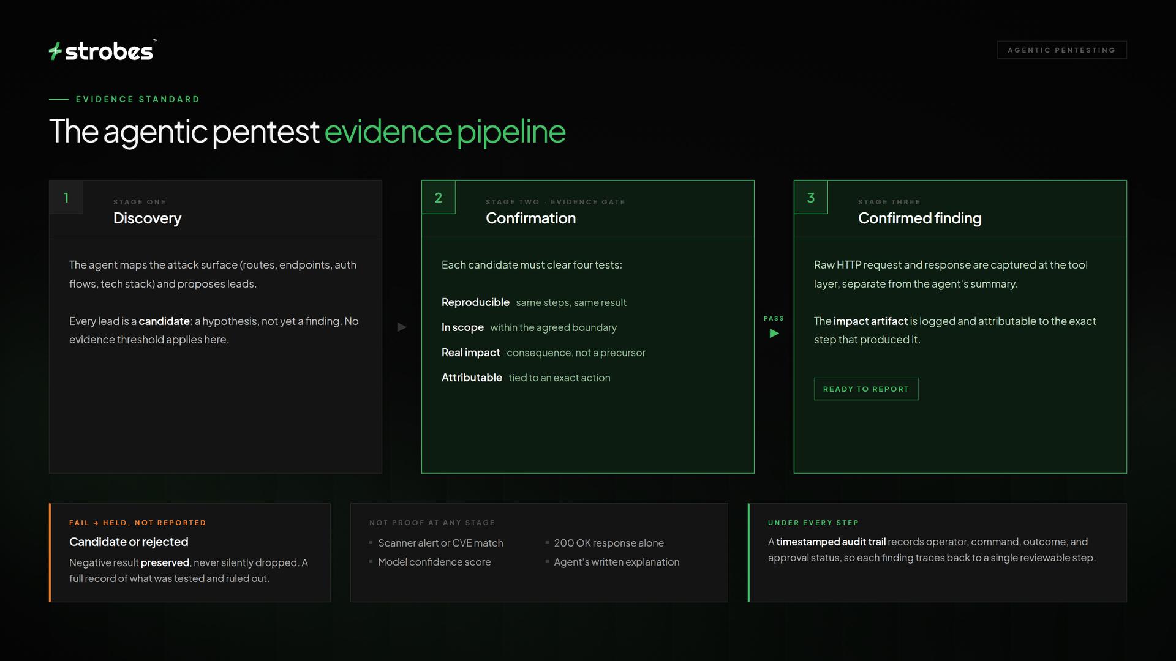The width and height of the screenshot is (1176, 661).
Task: Select the stage number 1 box
Action: [66, 197]
